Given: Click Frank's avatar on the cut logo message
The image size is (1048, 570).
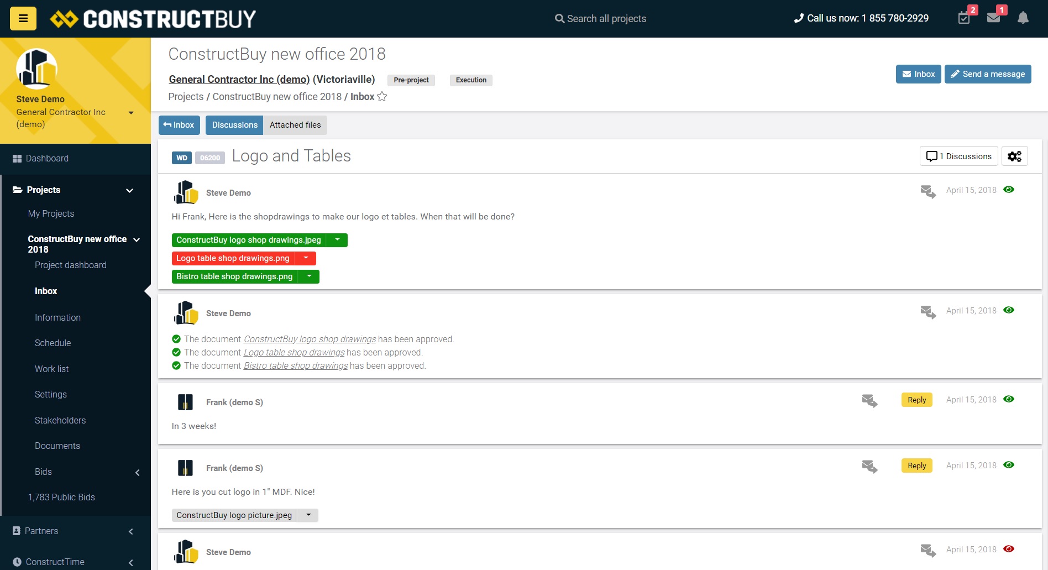Looking at the screenshot, I should 185,468.
